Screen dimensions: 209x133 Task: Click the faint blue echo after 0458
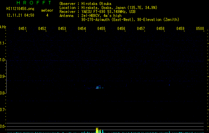tap(169, 85)
